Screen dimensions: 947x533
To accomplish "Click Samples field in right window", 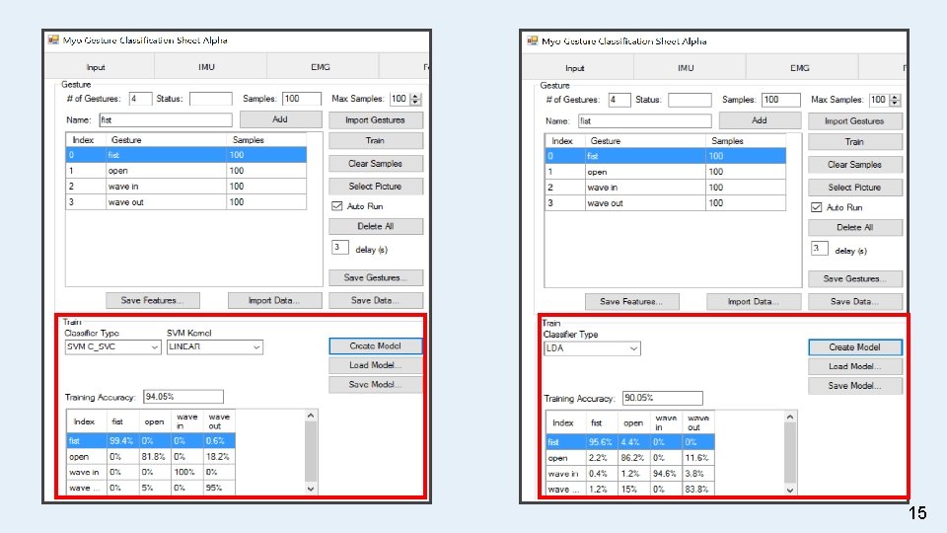I will (x=781, y=100).
